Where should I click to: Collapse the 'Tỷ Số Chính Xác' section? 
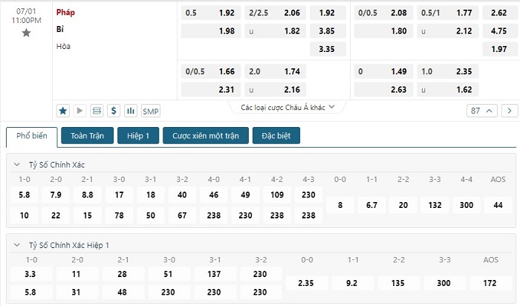[18, 164]
